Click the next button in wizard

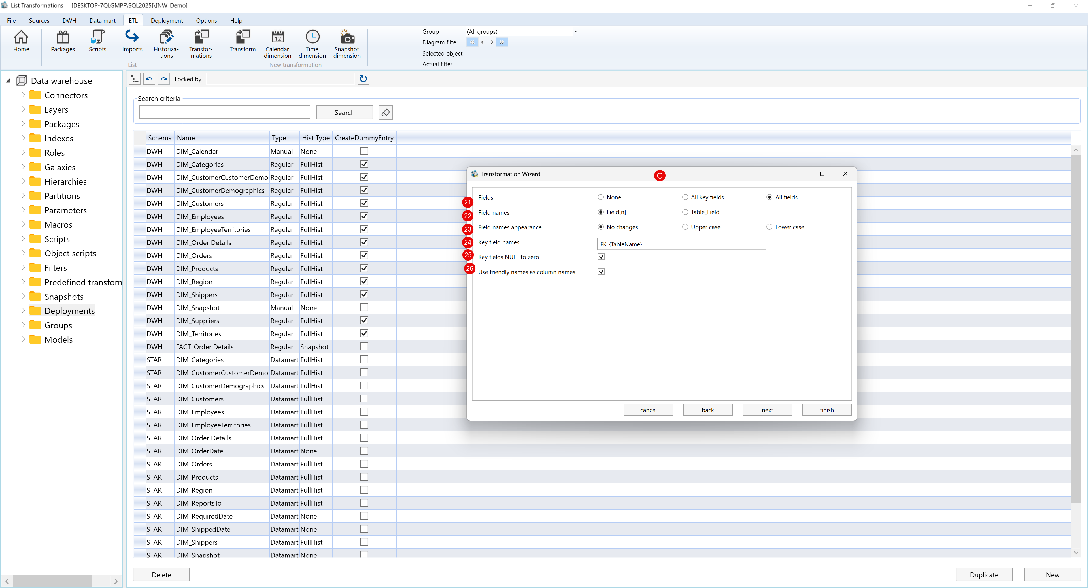tap(767, 410)
